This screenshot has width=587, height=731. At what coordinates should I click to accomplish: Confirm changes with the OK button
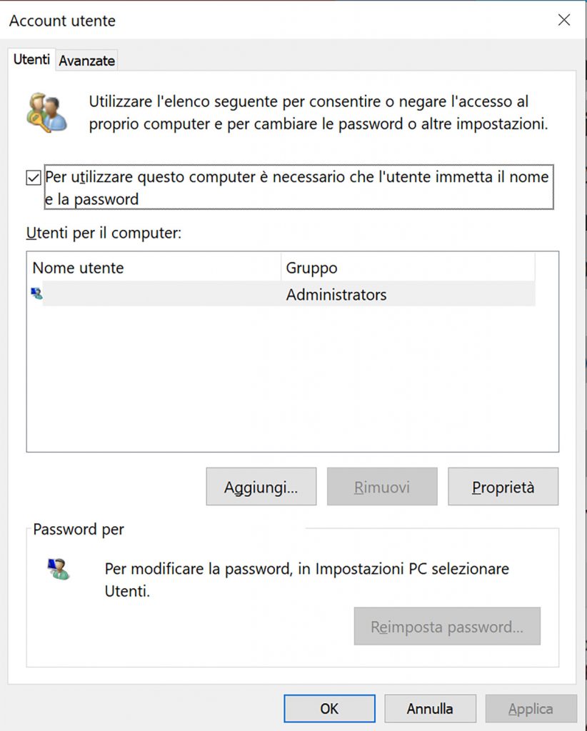tap(328, 708)
